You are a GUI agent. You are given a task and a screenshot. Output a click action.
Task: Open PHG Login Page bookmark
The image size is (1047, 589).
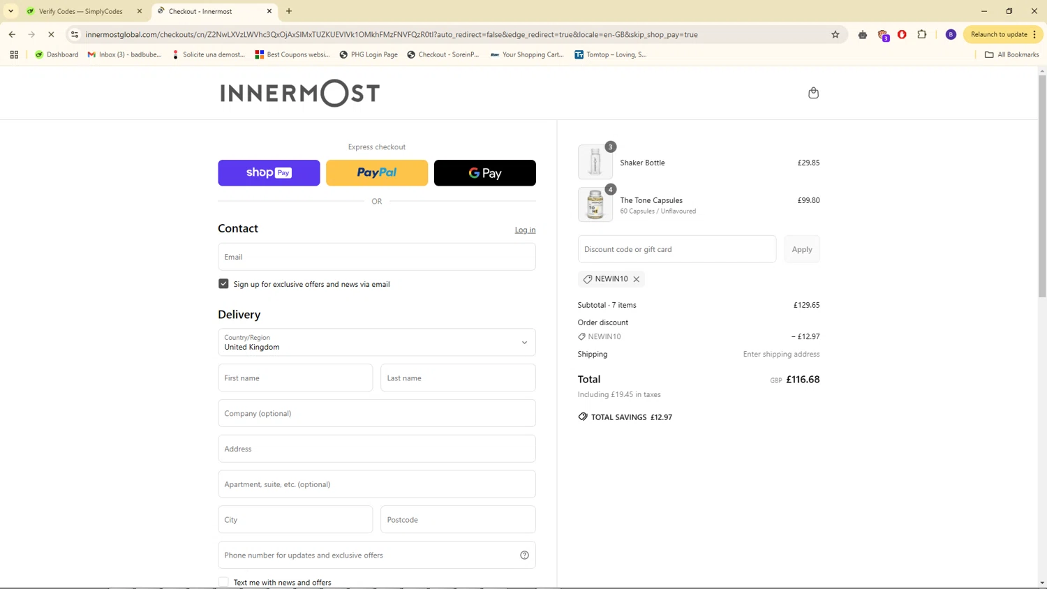tap(369, 54)
